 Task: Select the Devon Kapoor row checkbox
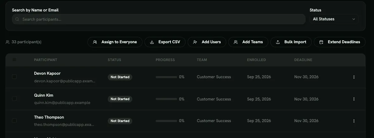pyautogui.click(x=14, y=77)
